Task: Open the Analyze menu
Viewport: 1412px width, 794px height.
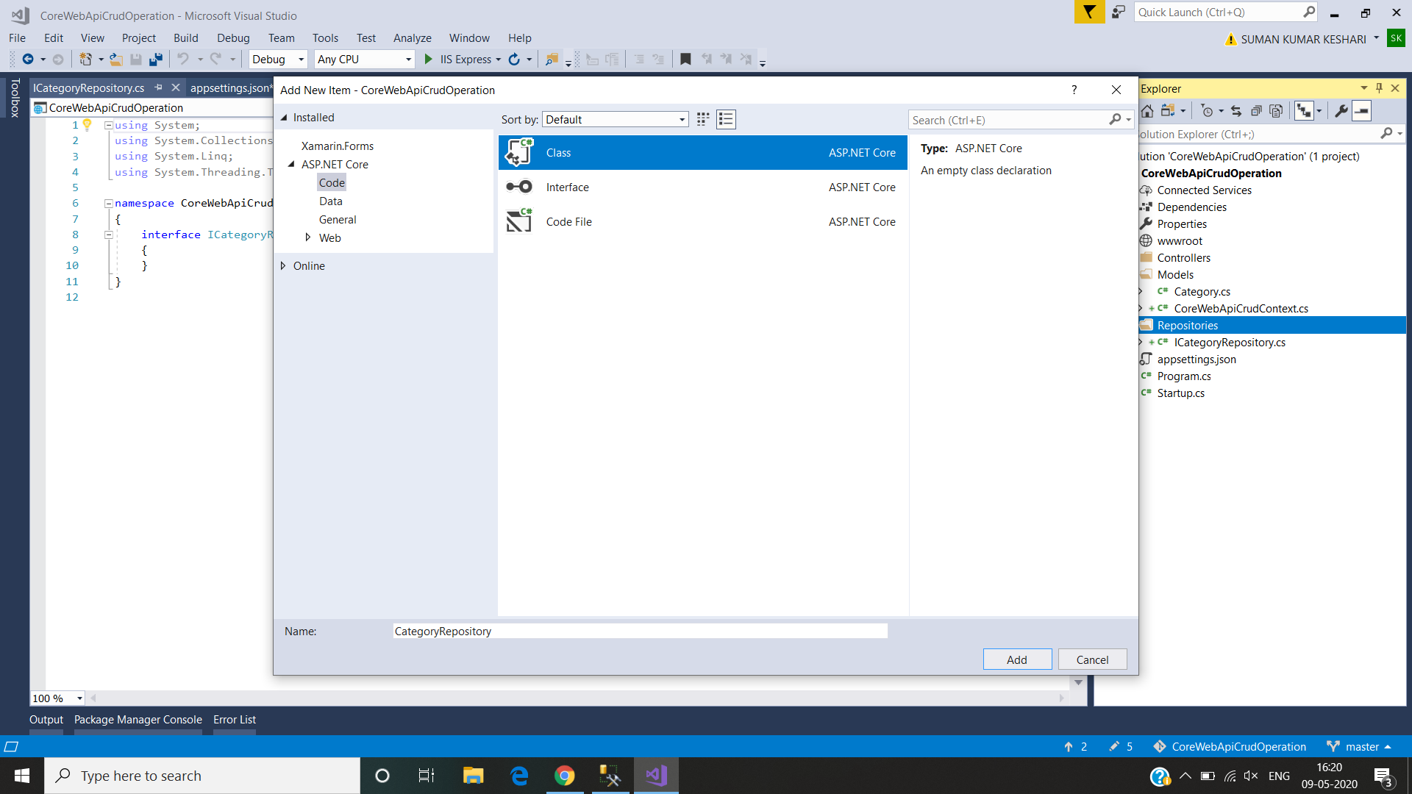Action: tap(412, 38)
